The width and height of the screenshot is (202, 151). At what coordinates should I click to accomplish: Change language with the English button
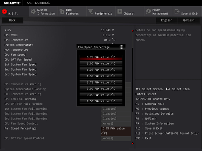coord(167,20)
